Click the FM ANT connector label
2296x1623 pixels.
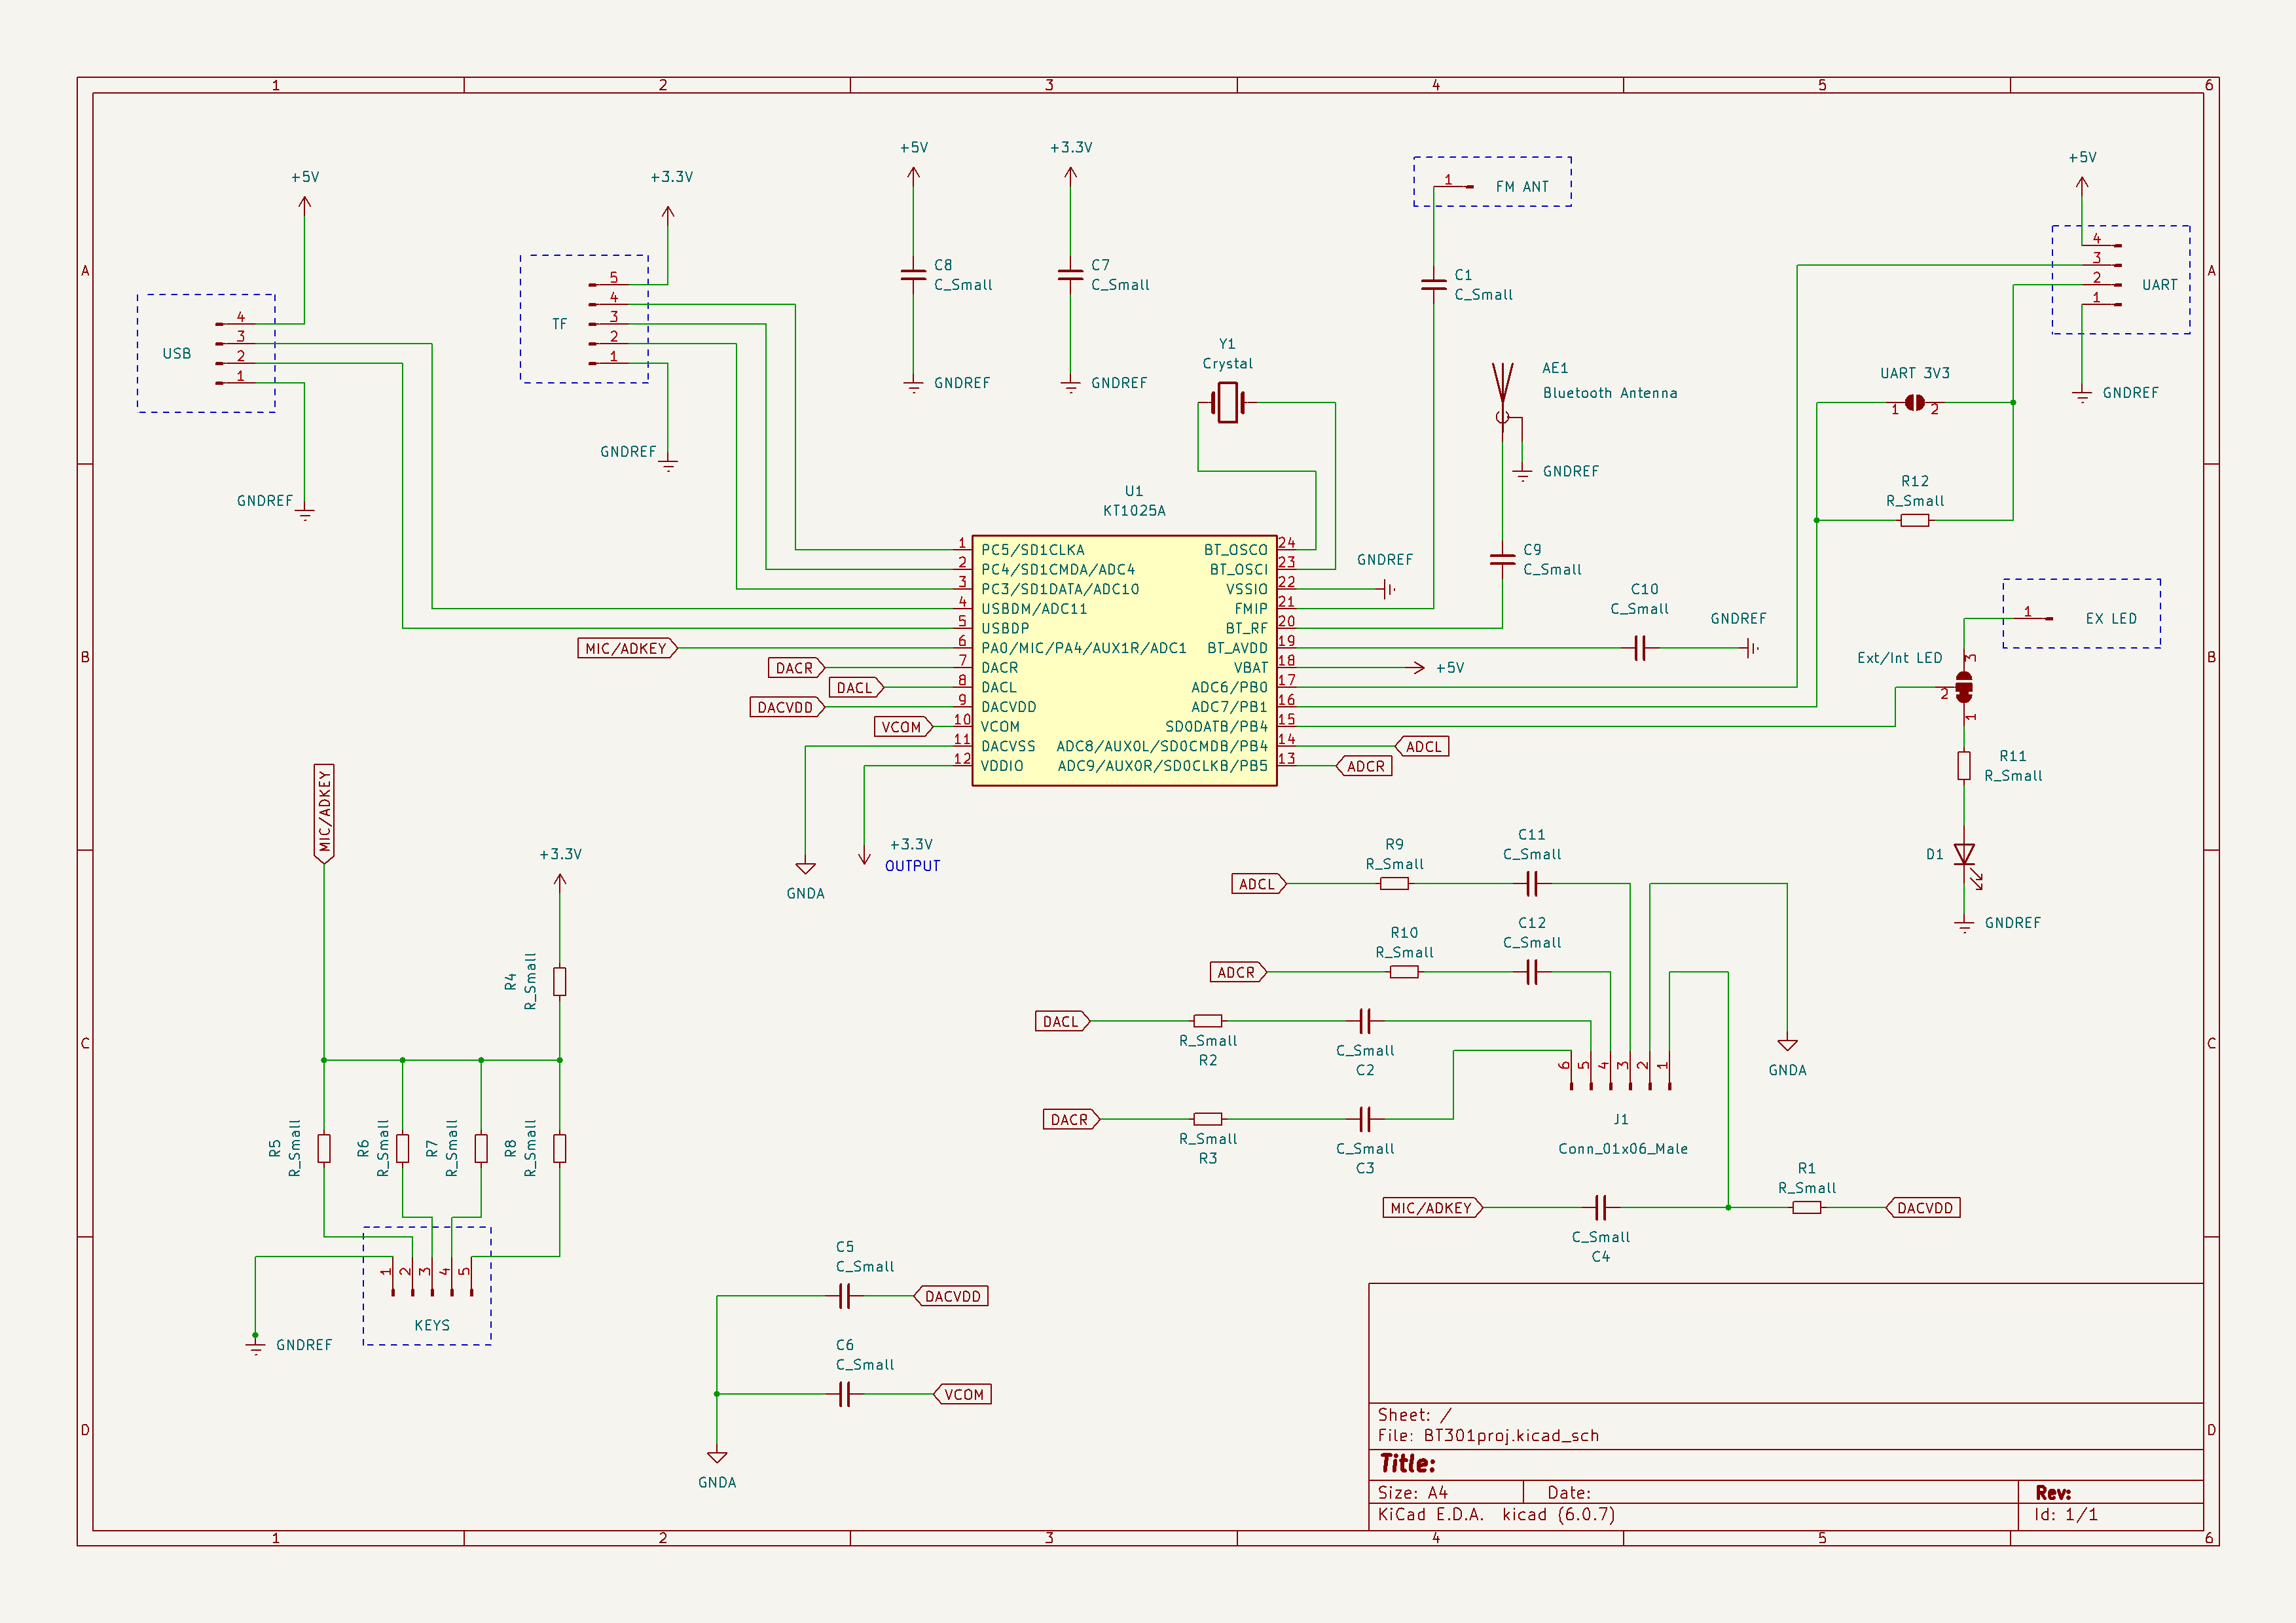click(x=1521, y=187)
